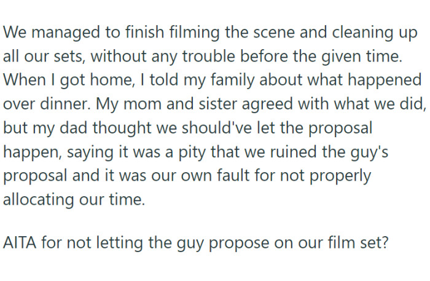Click the phrase "When I got home"
Viewport: 430px width, 281px height.
50,79
